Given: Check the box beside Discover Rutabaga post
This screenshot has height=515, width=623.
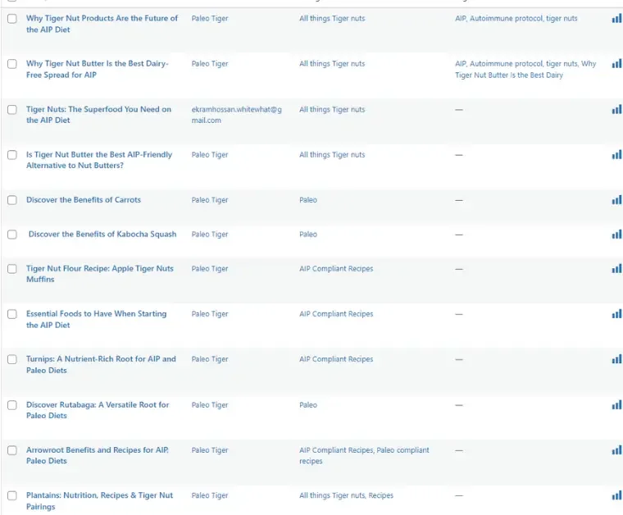Looking at the screenshot, I should click(x=11, y=405).
